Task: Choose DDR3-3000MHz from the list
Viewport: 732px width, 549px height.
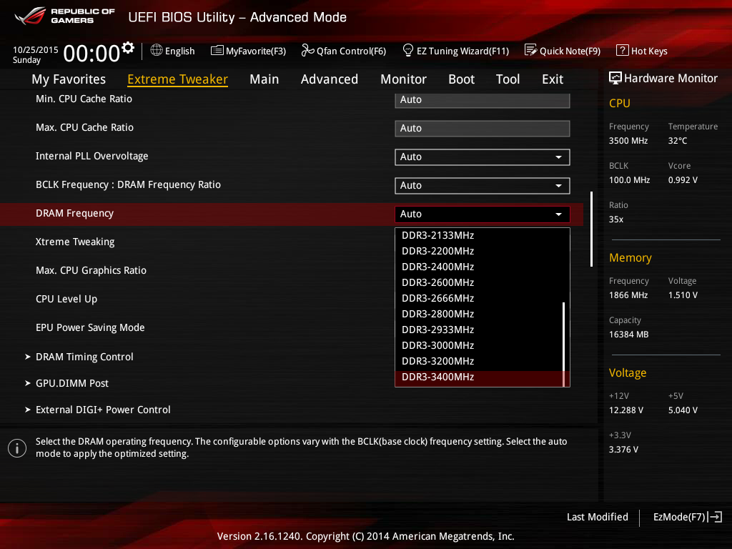Action: pyautogui.click(x=480, y=345)
